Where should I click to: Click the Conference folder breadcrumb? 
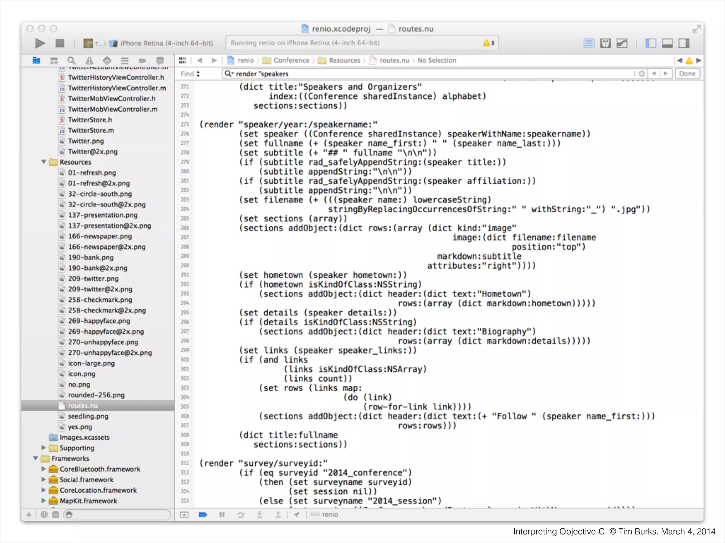pos(286,60)
